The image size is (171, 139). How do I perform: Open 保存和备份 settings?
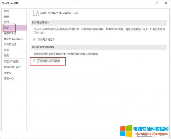(x=10, y=33)
